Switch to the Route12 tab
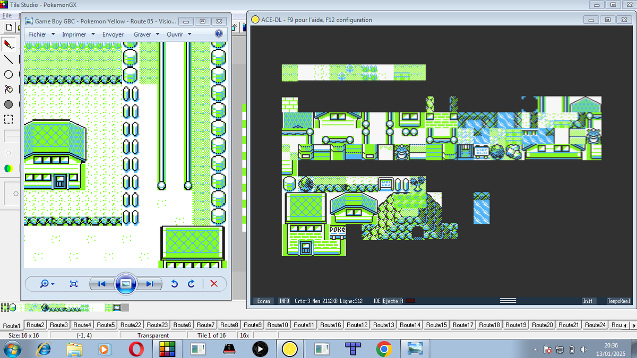The width and height of the screenshot is (637, 358). click(357, 325)
